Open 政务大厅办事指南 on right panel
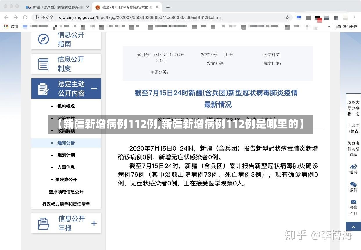Image resolution: width=361 pixels, height=250 pixels. click(353, 108)
